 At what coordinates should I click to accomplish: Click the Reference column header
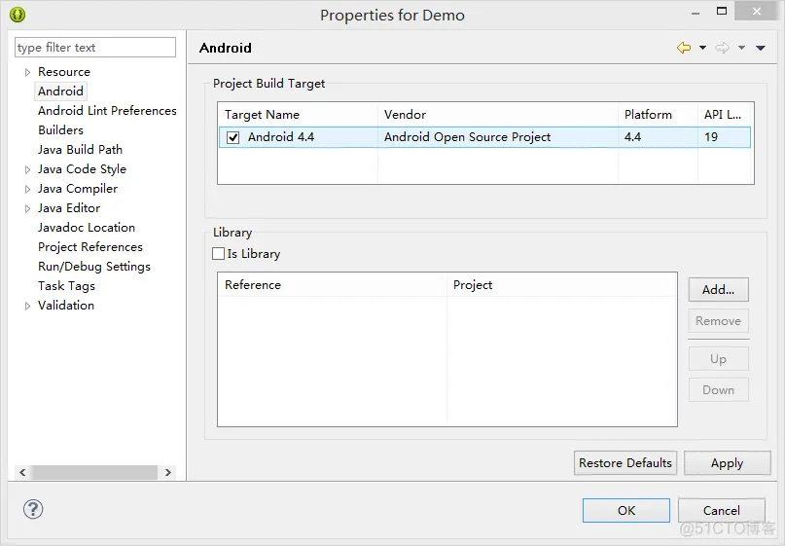pyautogui.click(x=332, y=285)
